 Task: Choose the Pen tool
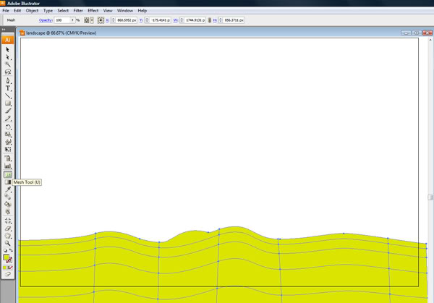coord(7,81)
